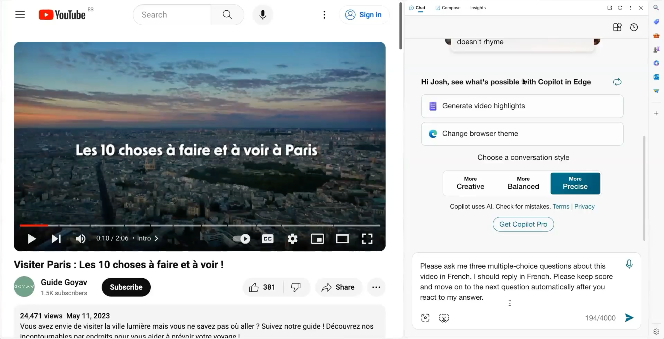
Task: Switch to the Compose tab
Action: coord(448,8)
